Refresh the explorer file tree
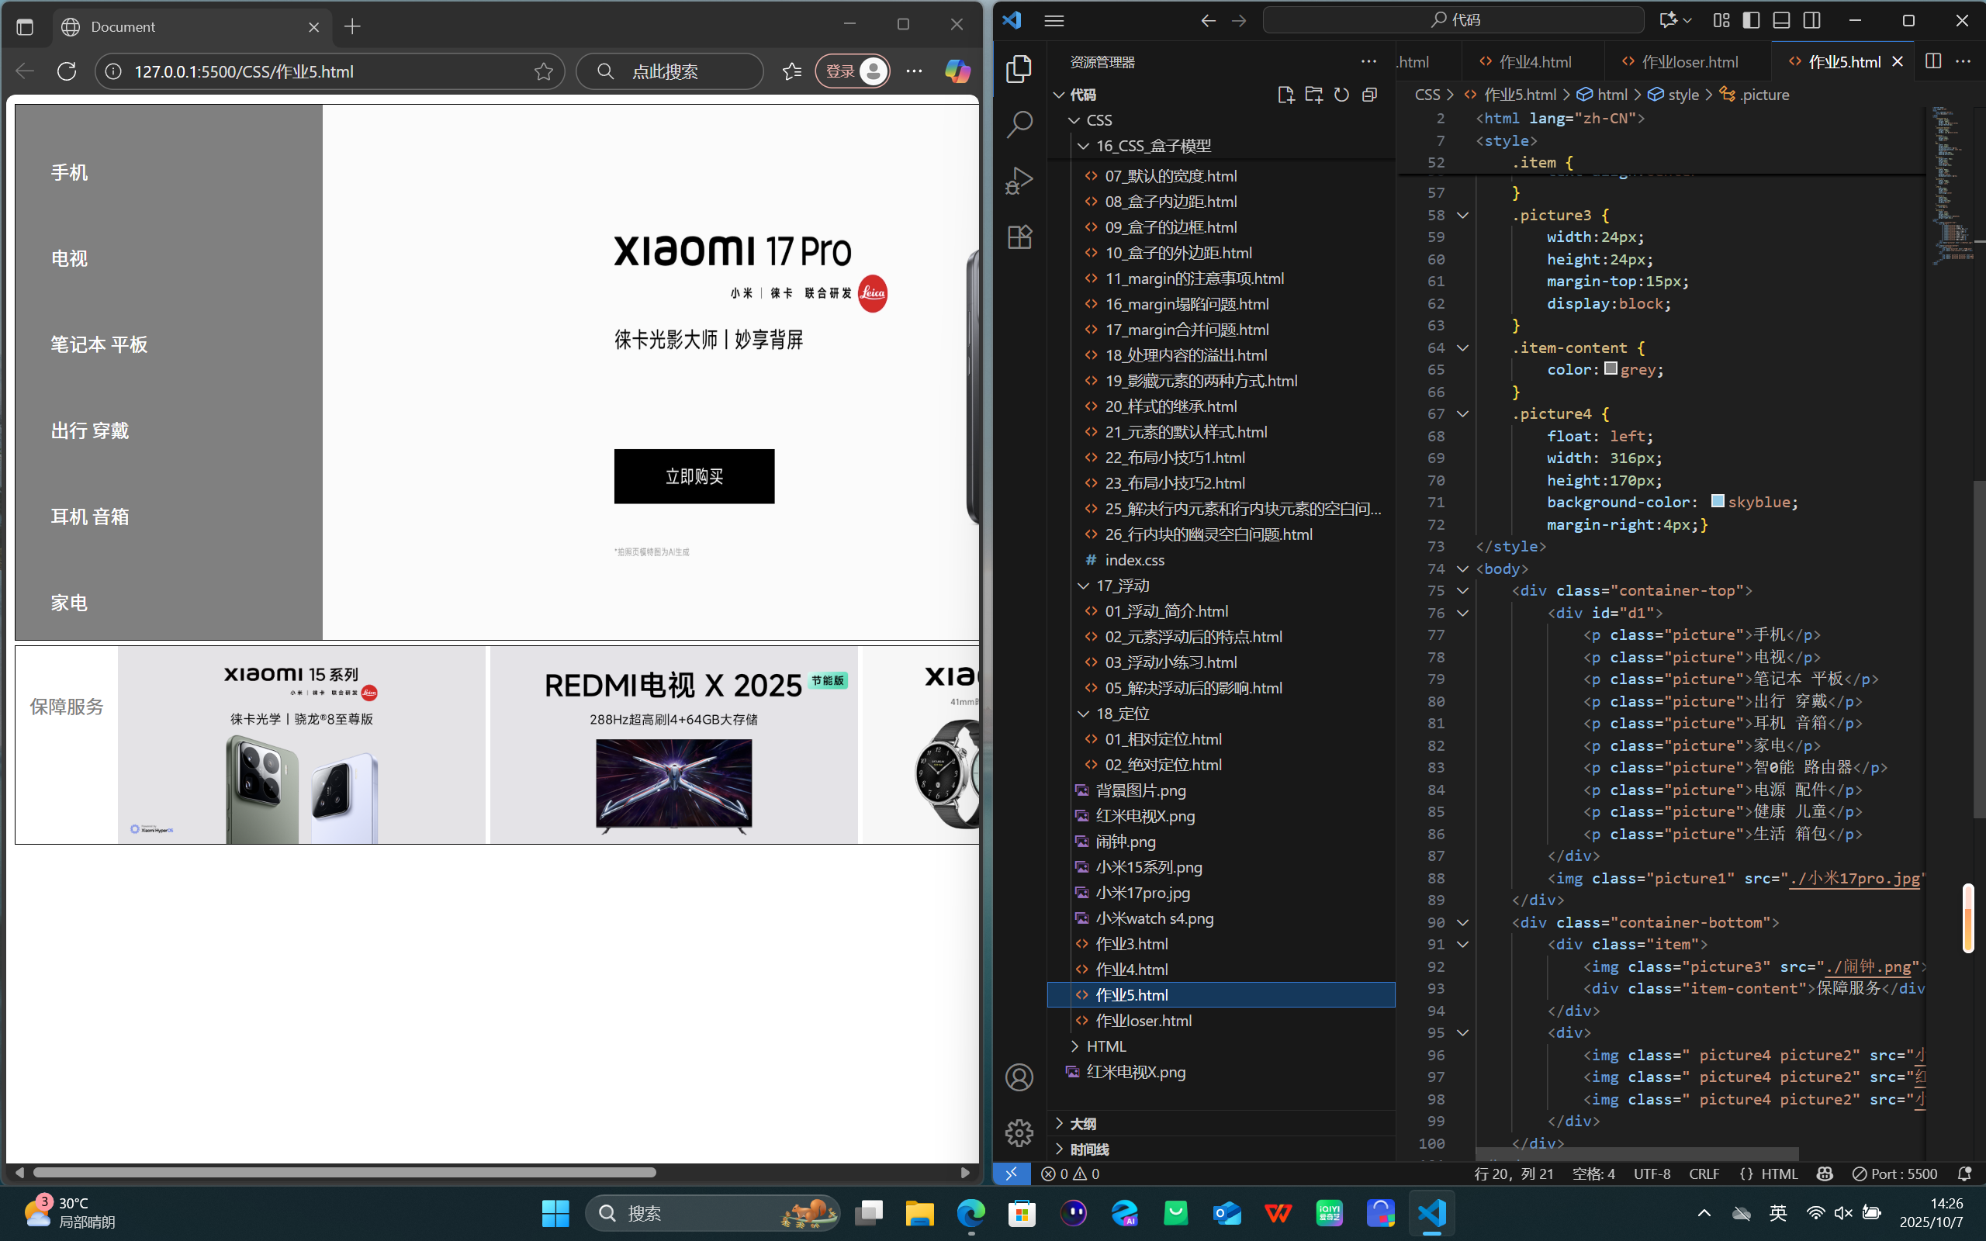This screenshot has width=1986, height=1241. (x=1342, y=95)
